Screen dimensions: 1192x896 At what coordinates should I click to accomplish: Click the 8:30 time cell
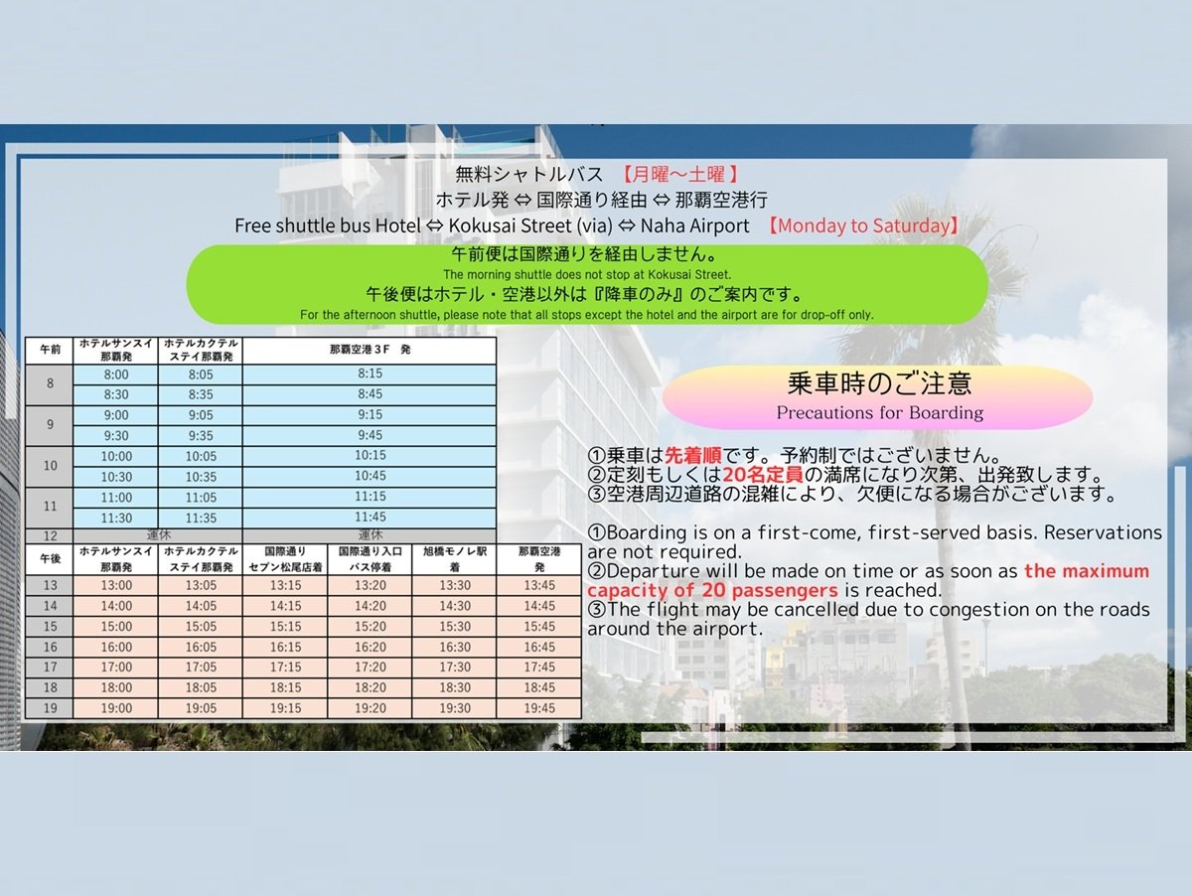(116, 394)
